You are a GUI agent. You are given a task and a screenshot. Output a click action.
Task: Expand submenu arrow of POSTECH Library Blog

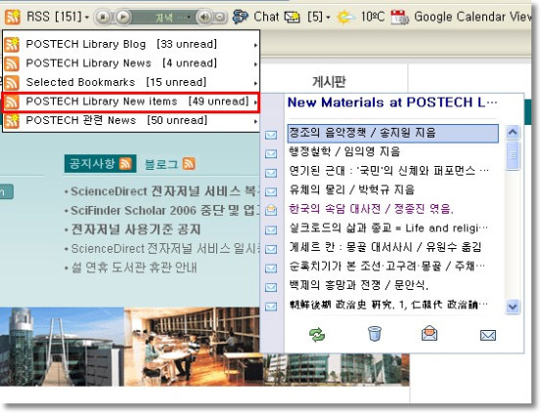[x=255, y=45]
